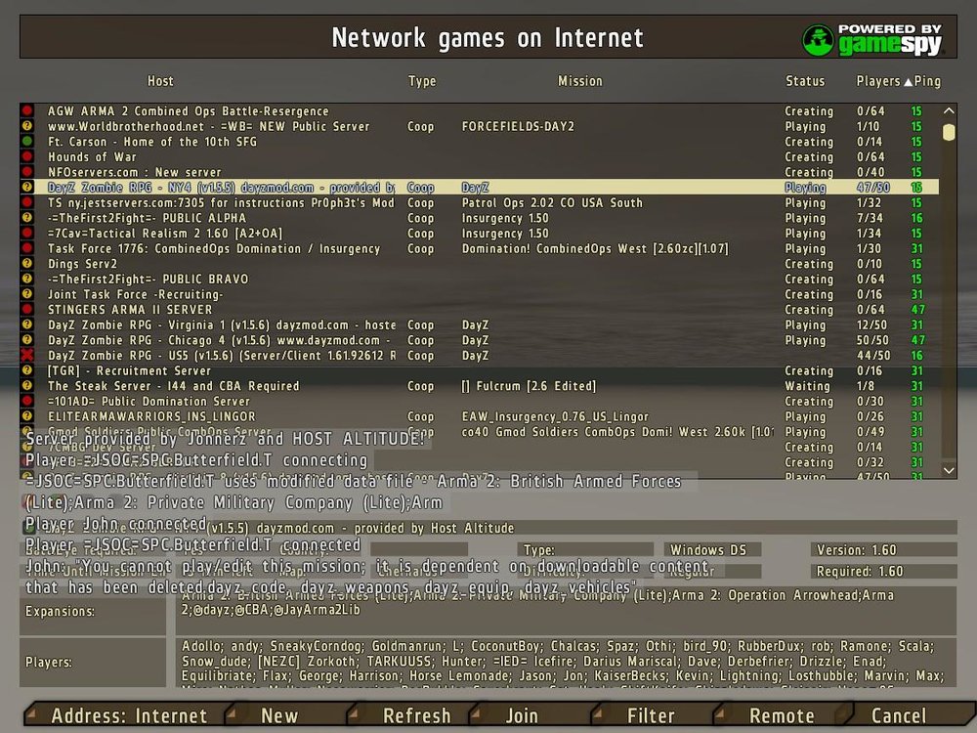Screen dimensions: 977x733
Task: Click the Version: 1.60 field
Action: [x=883, y=549]
